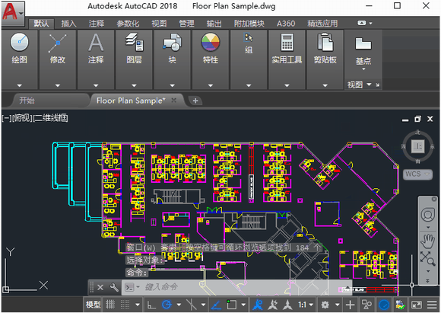
Task: Switch to the 参数化 ribbon tab
Action: coord(128,24)
